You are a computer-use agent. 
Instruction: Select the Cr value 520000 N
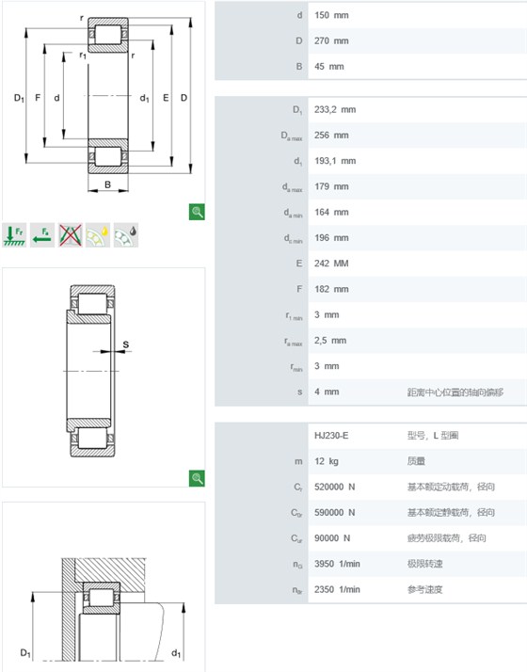pos(335,488)
